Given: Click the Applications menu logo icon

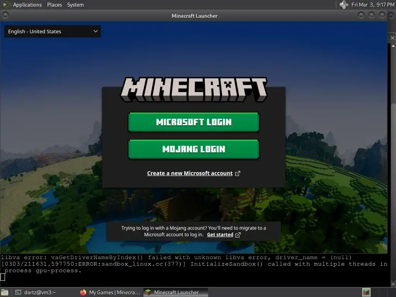Looking at the screenshot, I should pos(6,5).
